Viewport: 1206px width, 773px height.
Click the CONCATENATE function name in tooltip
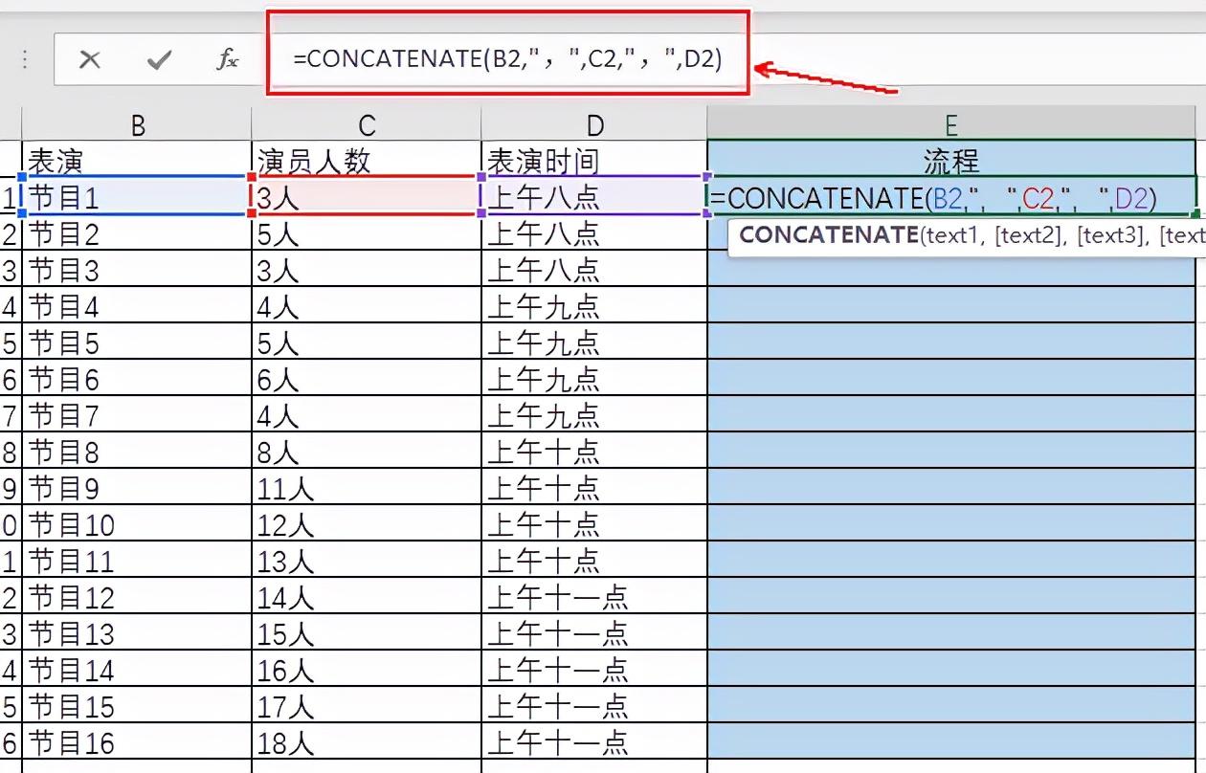pyautogui.click(x=829, y=235)
